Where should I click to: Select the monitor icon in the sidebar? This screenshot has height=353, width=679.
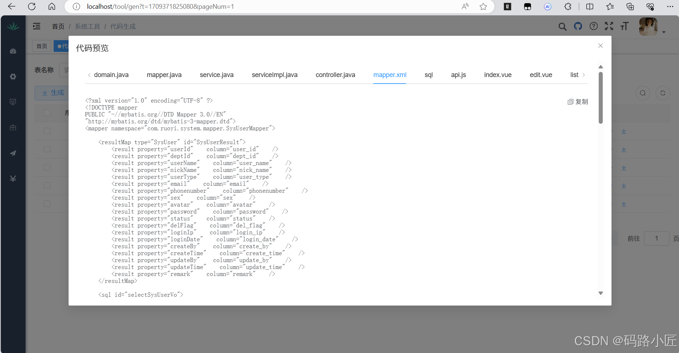(x=13, y=102)
